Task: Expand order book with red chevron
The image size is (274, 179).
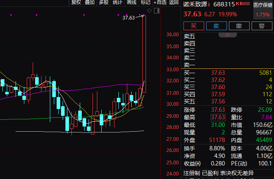Action: (x=227, y=35)
